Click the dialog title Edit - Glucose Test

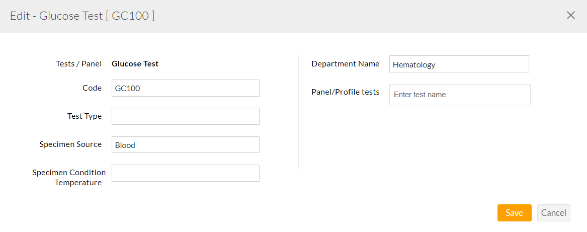click(82, 16)
